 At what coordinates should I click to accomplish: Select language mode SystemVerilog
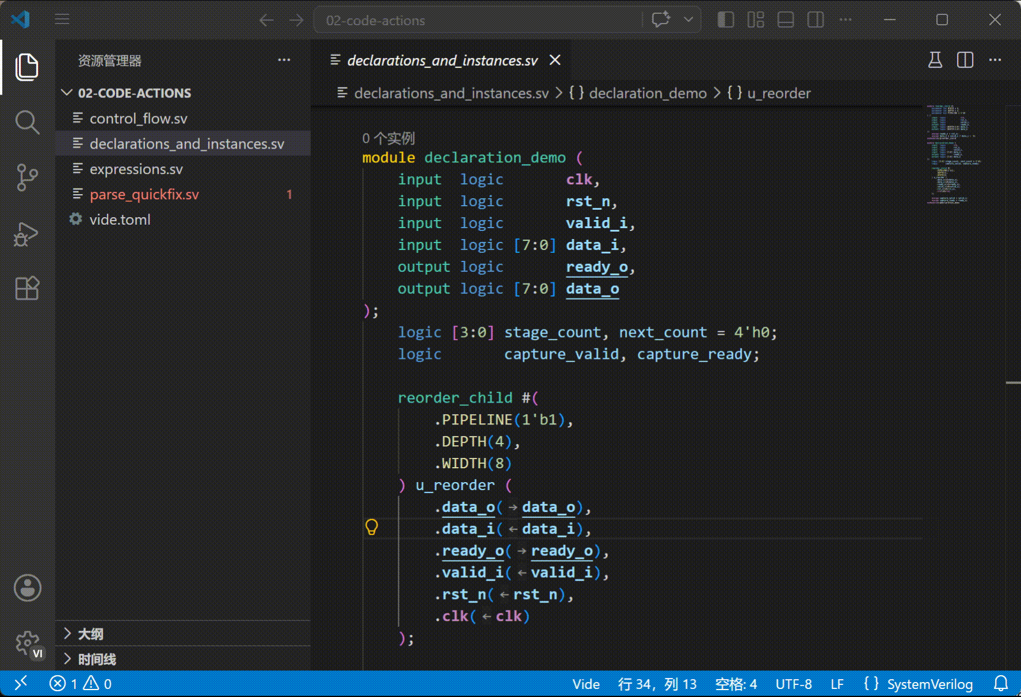coord(930,684)
